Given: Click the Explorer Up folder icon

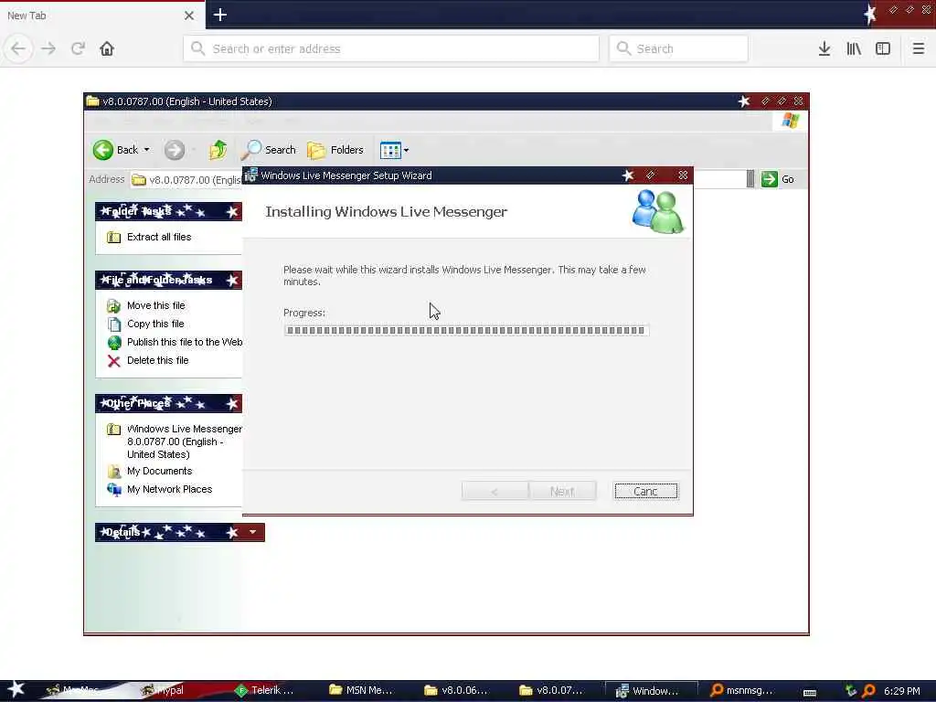Looking at the screenshot, I should (x=218, y=150).
